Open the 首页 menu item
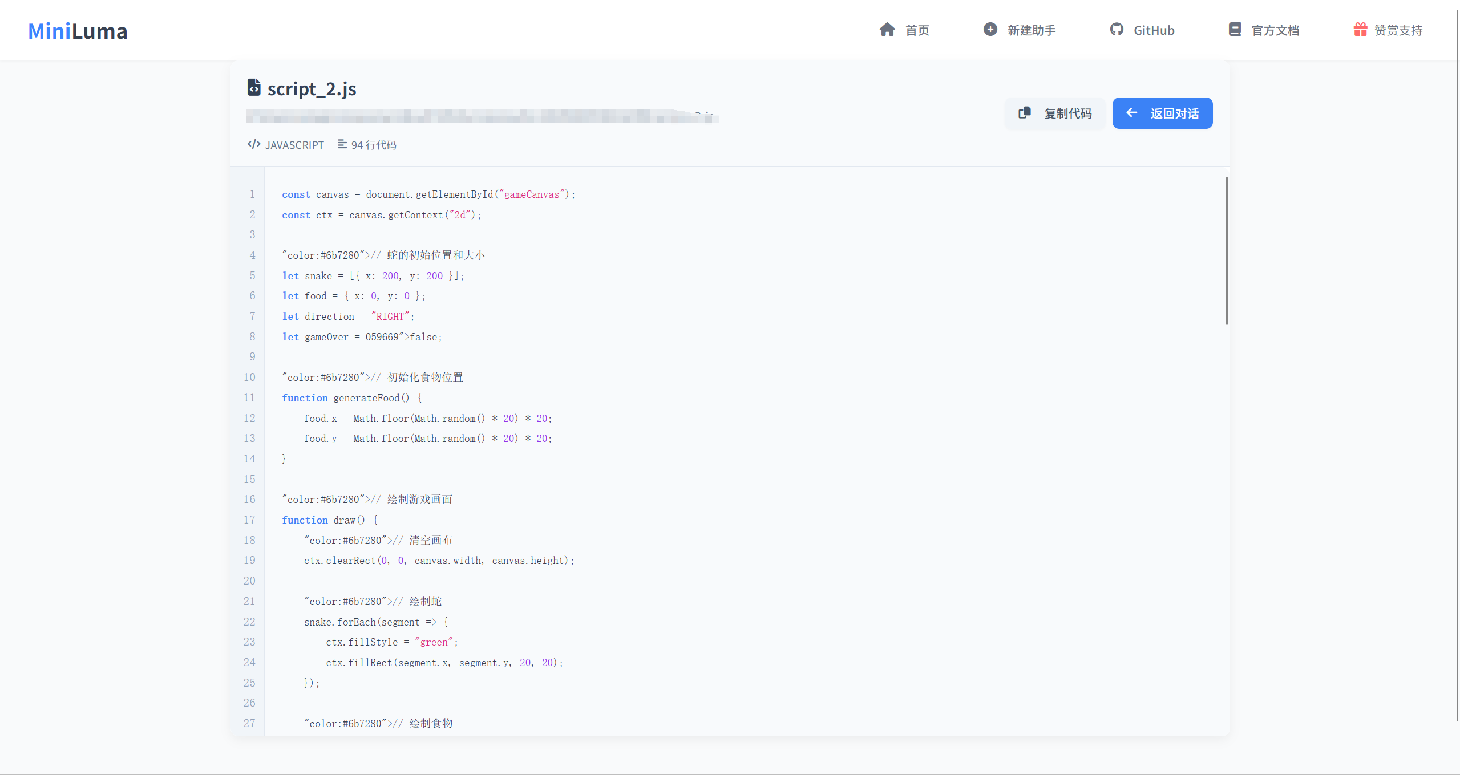 point(917,30)
